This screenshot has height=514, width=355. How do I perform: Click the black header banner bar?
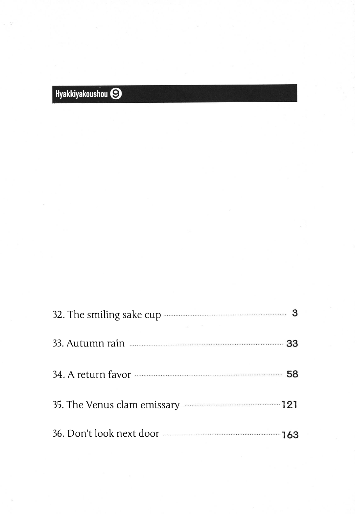[175, 94]
